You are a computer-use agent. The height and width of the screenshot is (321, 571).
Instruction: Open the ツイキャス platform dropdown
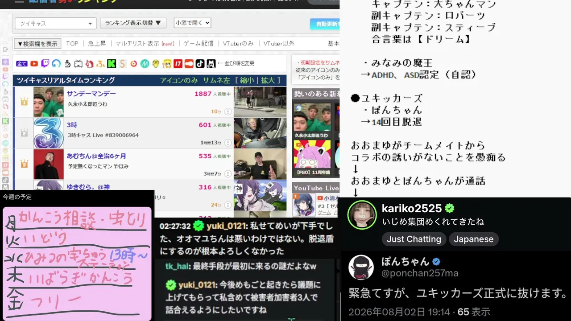56,23
